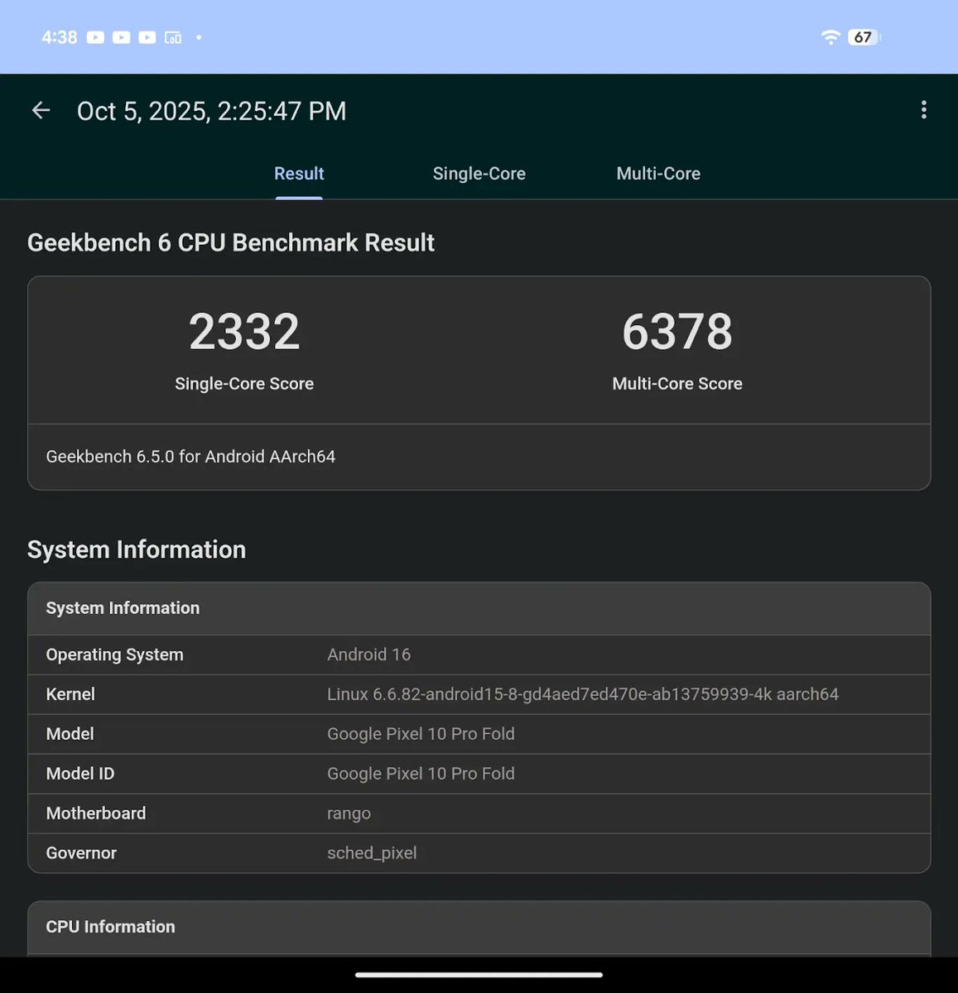The height and width of the screenshot is (993, 958).
Task: Tap the back arrow icon
Action: [41, 110]
